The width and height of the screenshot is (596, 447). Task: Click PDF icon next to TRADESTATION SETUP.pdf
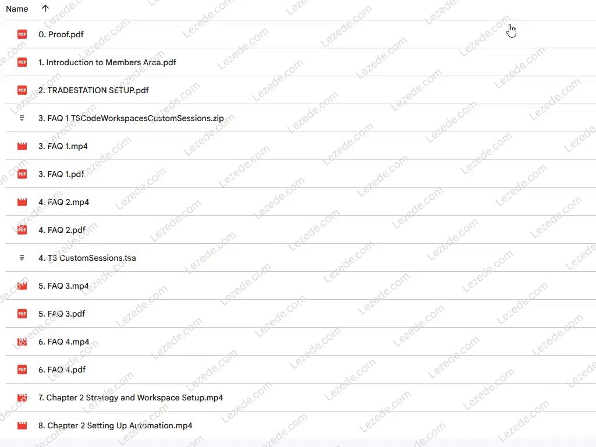pyautogui.click(x=22, y=90)
